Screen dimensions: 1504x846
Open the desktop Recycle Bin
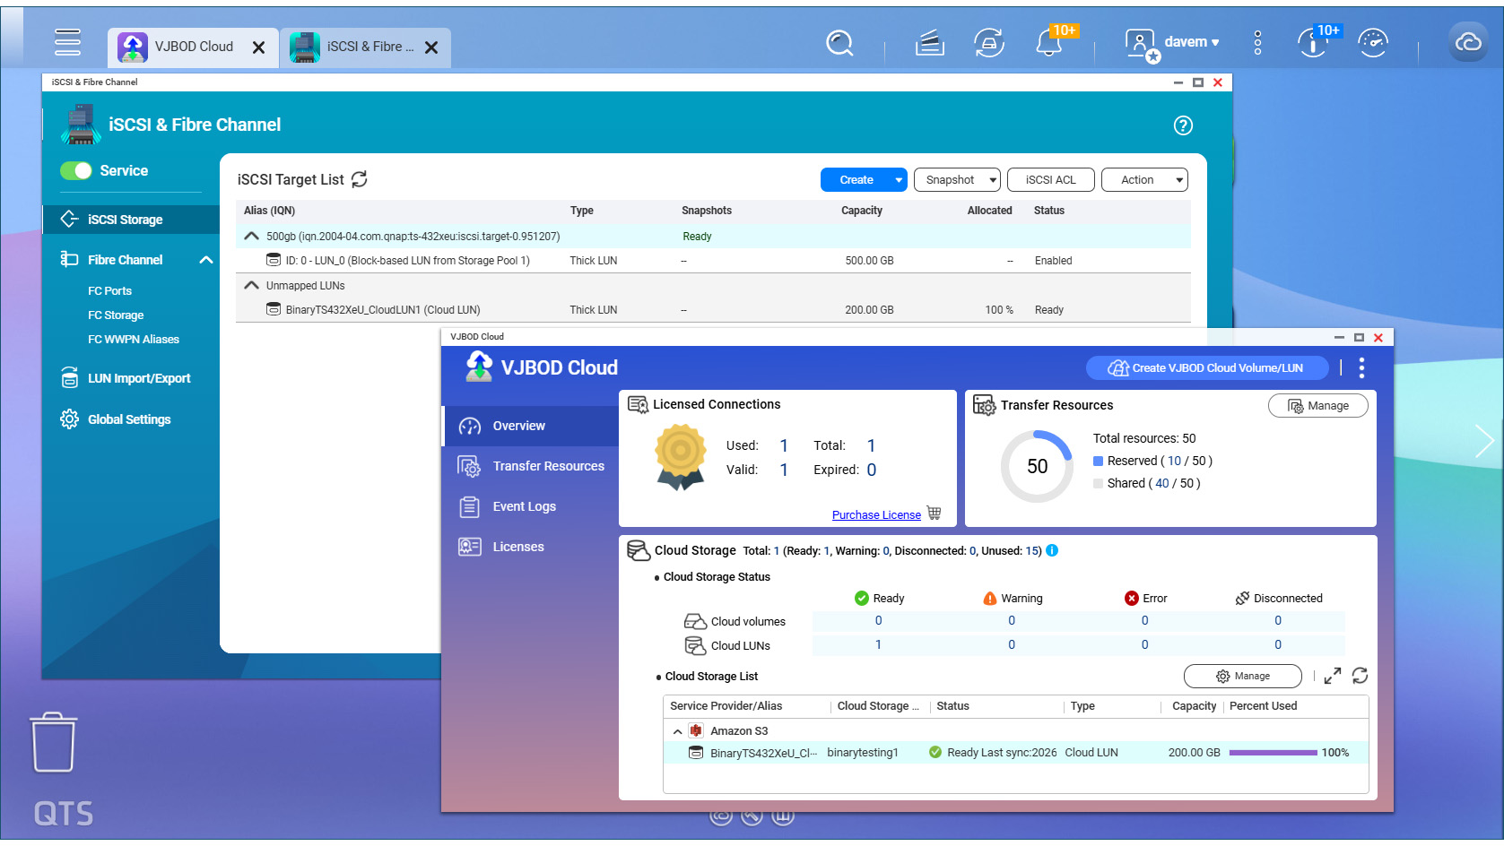(x=54, y=742)
